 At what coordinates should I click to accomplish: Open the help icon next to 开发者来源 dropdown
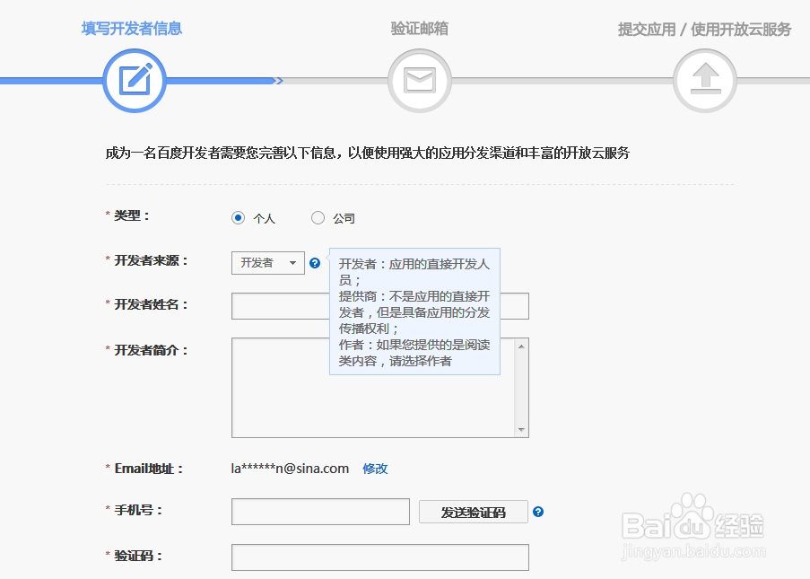315,263
